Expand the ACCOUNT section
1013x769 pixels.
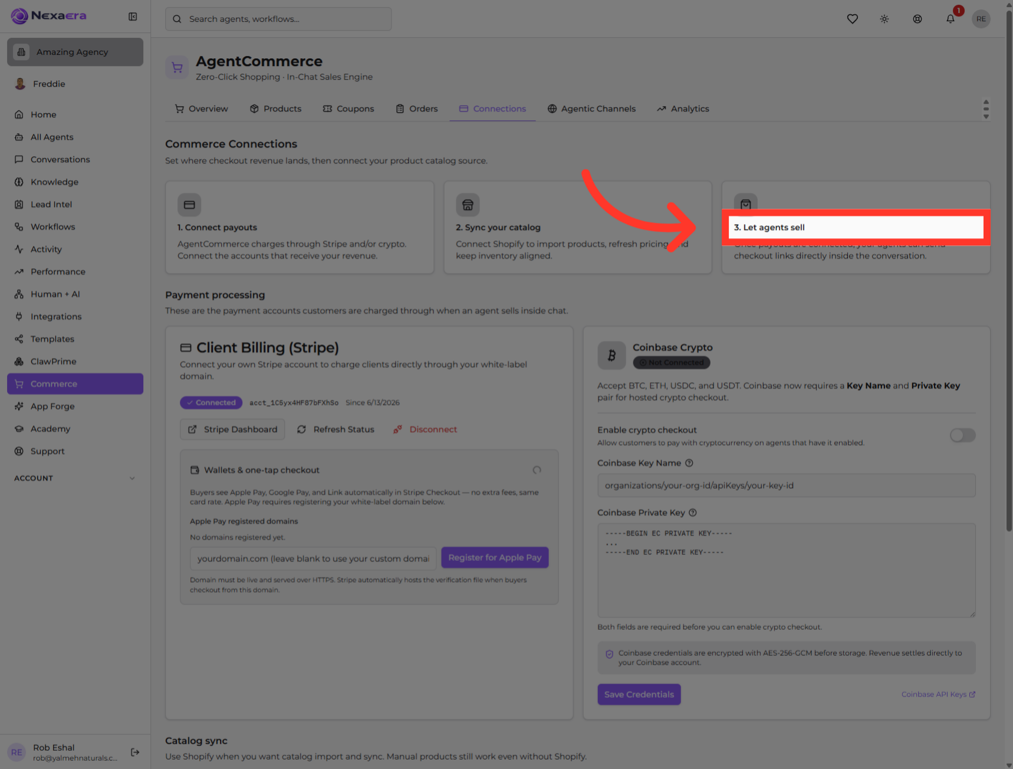click(x=75, y=478)
